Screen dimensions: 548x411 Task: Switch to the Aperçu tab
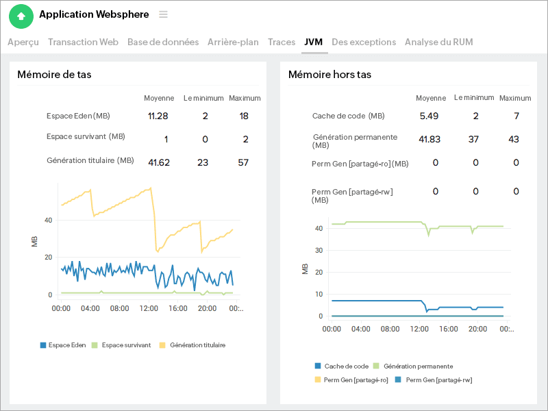coord(23,42)
